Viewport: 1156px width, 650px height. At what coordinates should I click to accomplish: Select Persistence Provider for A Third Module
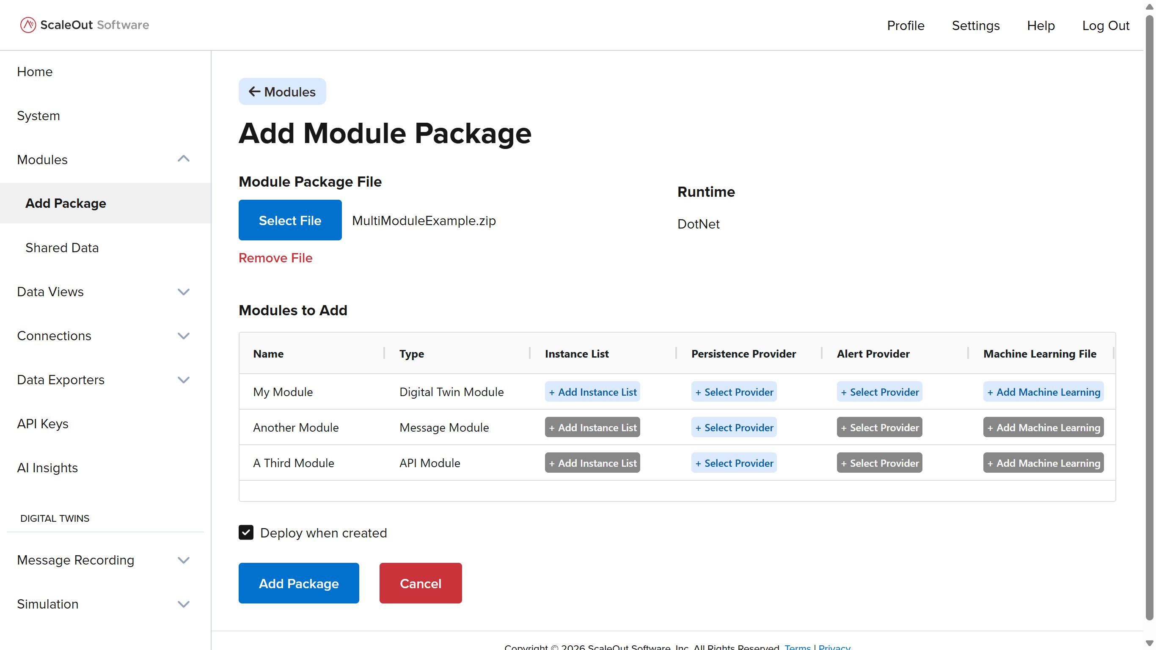734,463
